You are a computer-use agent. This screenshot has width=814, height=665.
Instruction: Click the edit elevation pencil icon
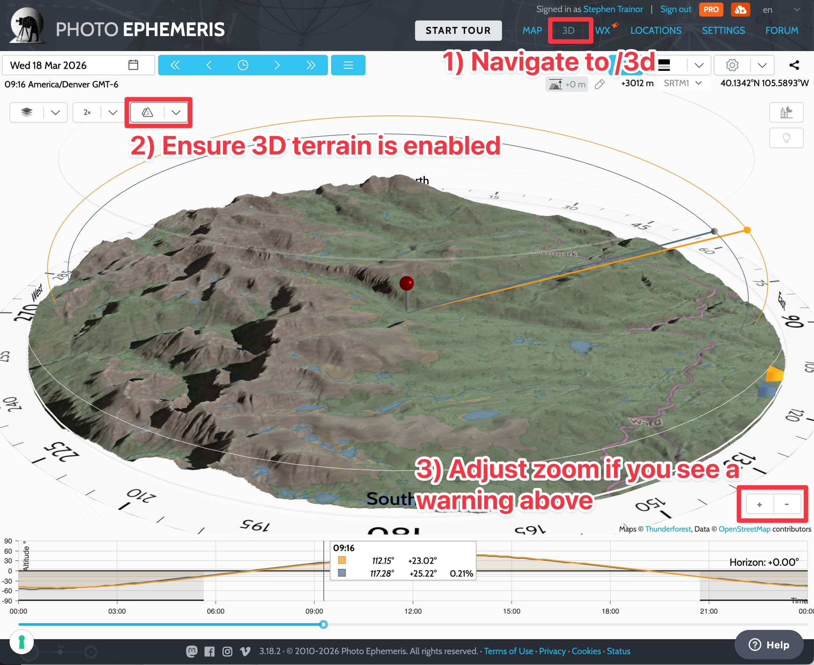point(599,84)
